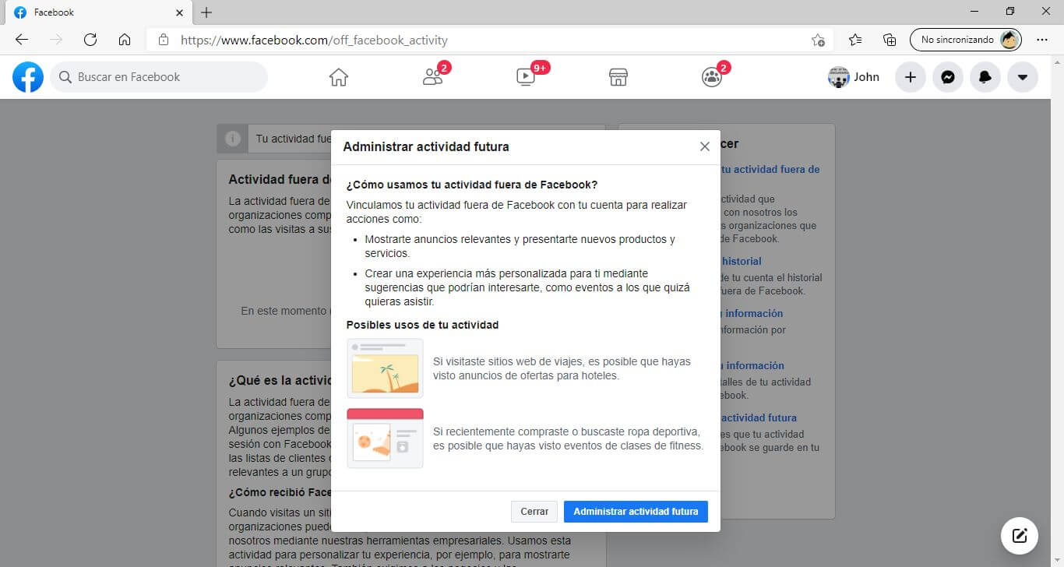Click the Cerrar button
Screen dimensions: 1064x567
point(534,512)
